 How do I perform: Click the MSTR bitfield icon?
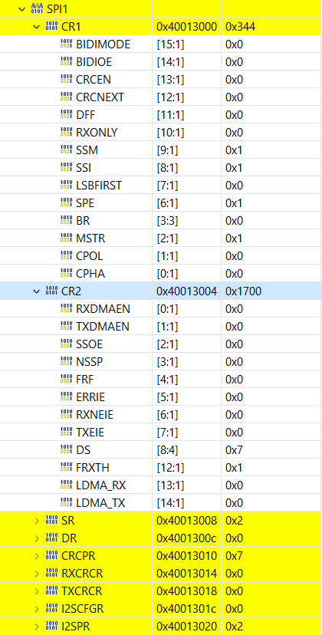[66, 239]
